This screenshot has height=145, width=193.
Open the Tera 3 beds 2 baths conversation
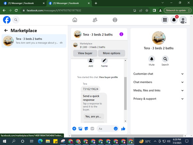pos(34,41)
